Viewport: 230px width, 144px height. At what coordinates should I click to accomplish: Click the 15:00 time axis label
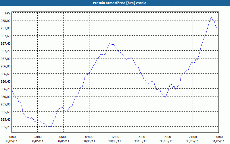[141, 137]
